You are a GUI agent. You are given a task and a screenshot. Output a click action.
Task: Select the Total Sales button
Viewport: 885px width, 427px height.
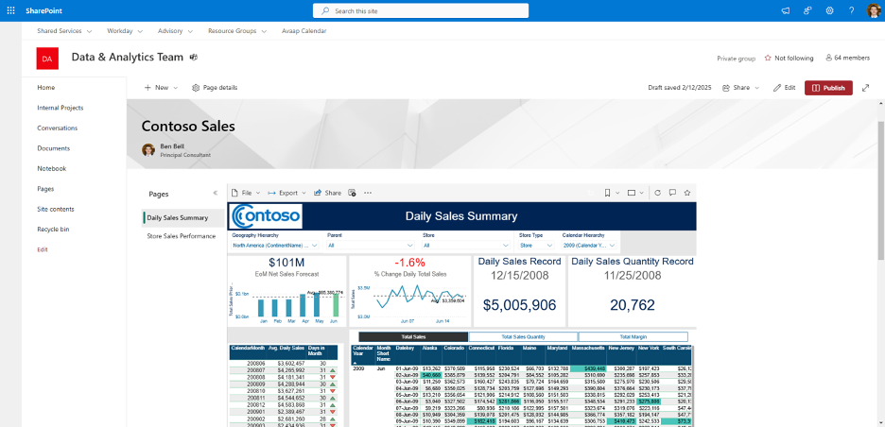[x=413, y=336]
